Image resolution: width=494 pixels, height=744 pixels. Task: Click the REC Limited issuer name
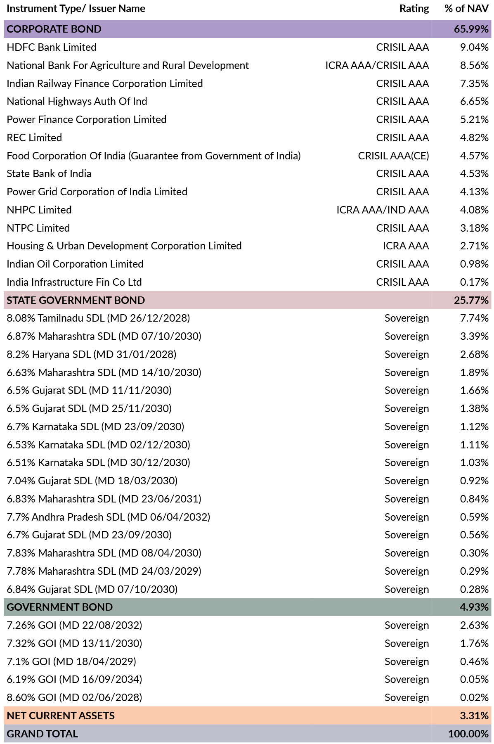pos(34,137)
